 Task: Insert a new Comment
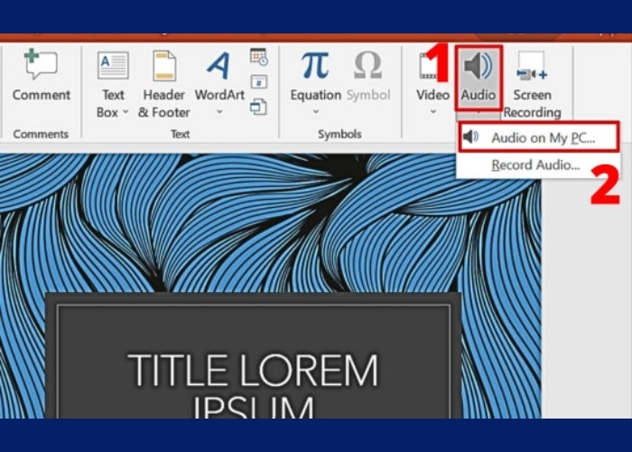tap(42, 76)
